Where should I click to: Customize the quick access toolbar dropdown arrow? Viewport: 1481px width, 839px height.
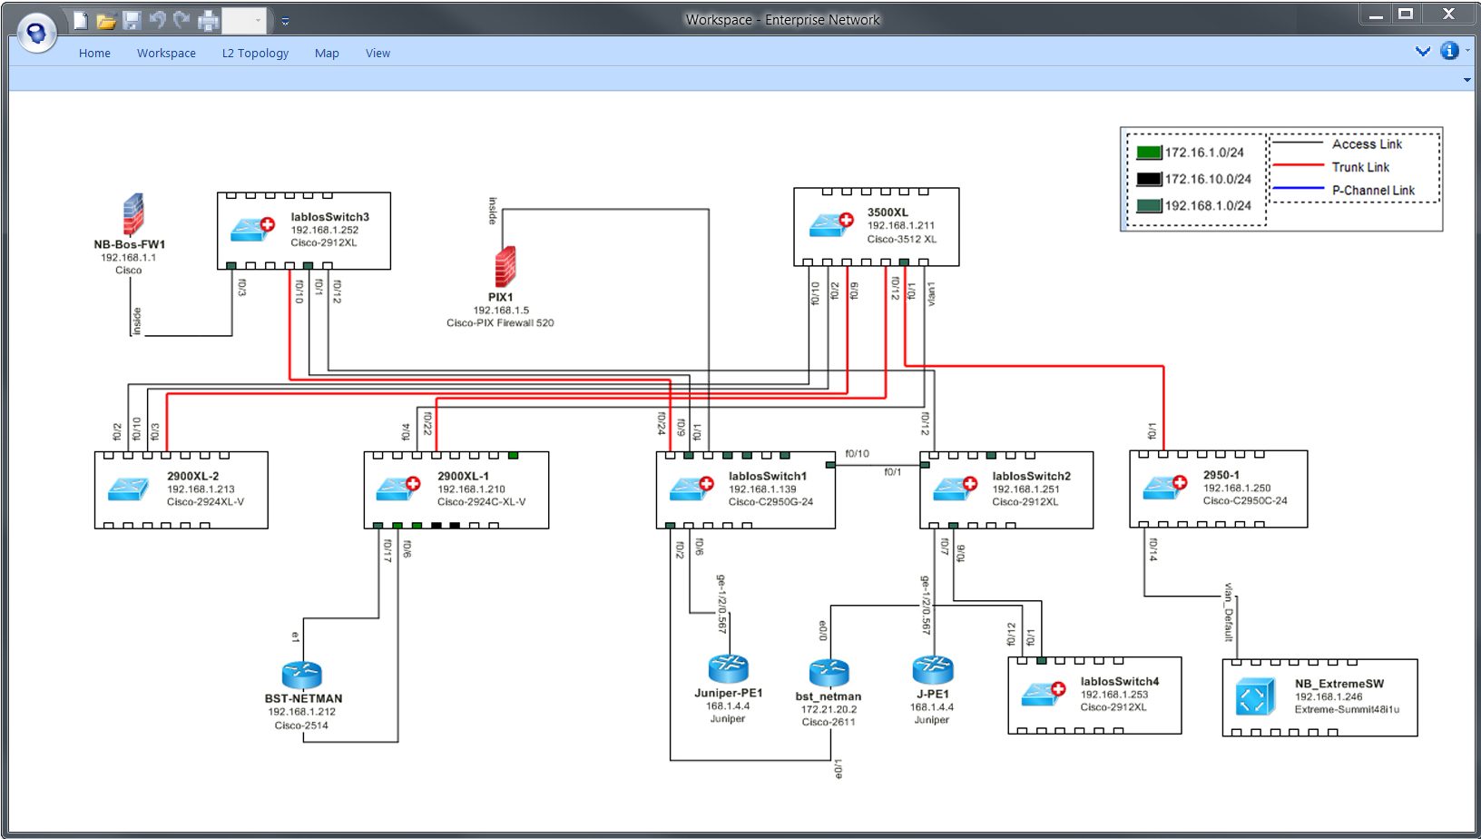point(285,21)
